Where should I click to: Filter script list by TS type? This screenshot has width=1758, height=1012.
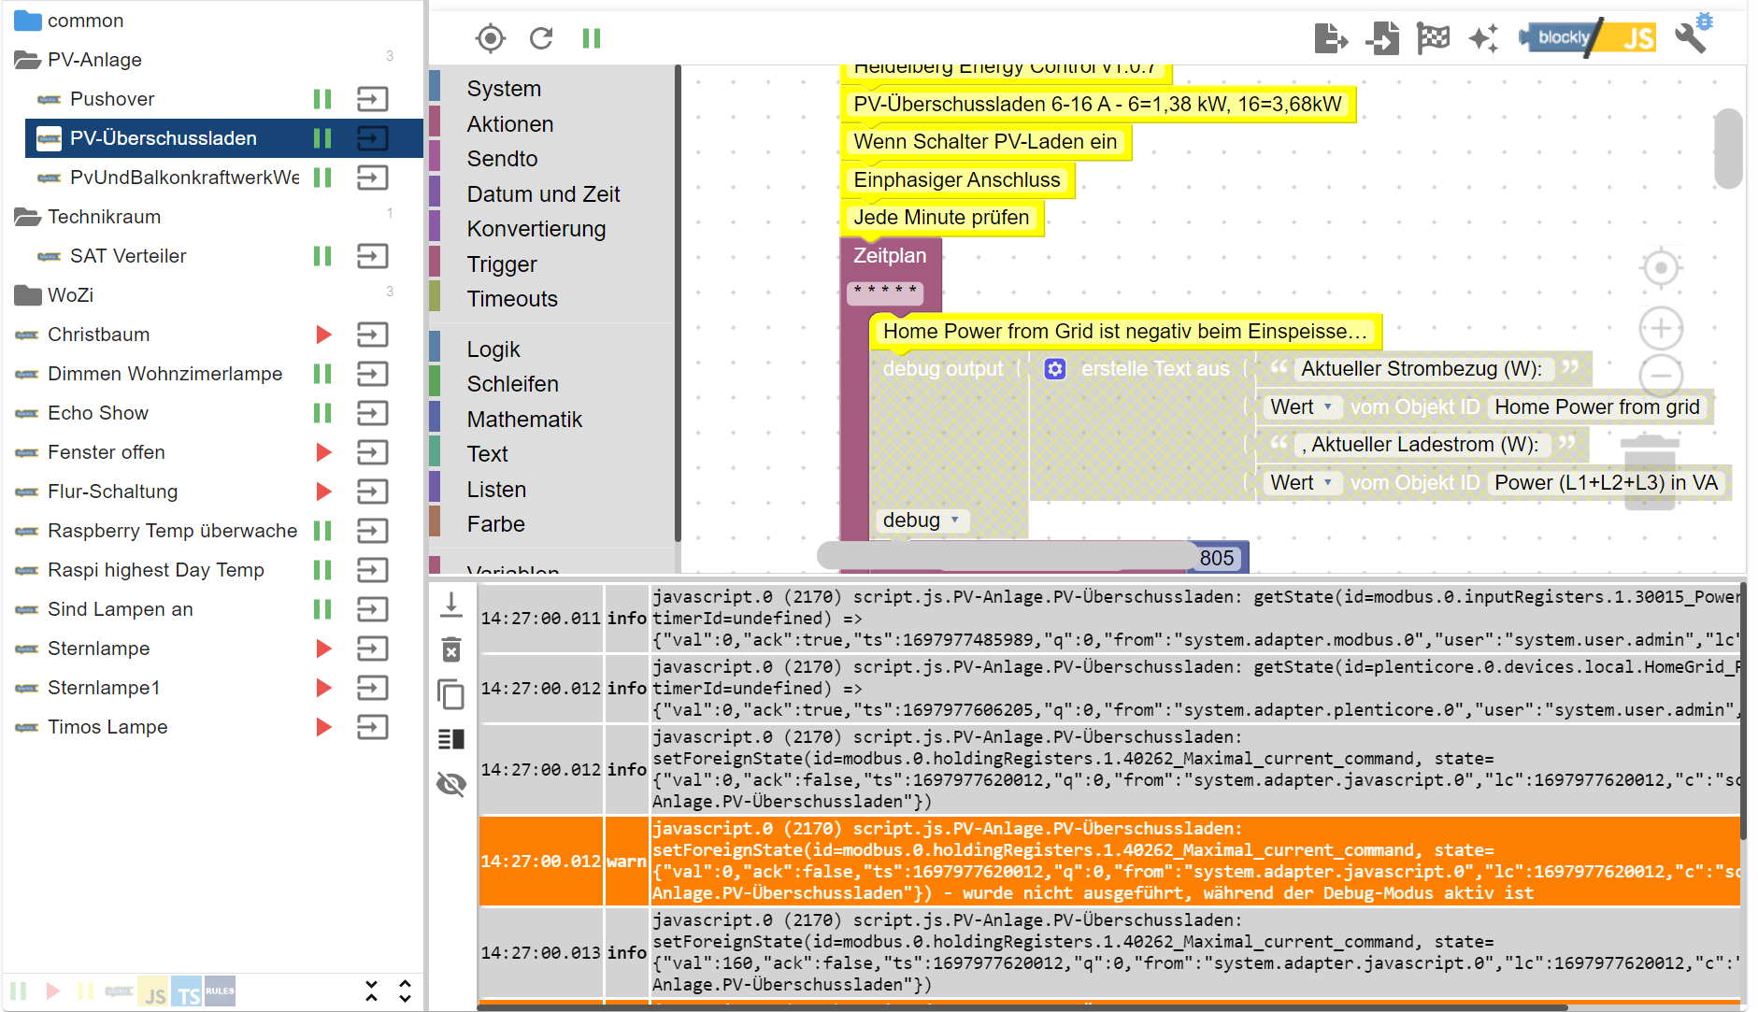187,992
